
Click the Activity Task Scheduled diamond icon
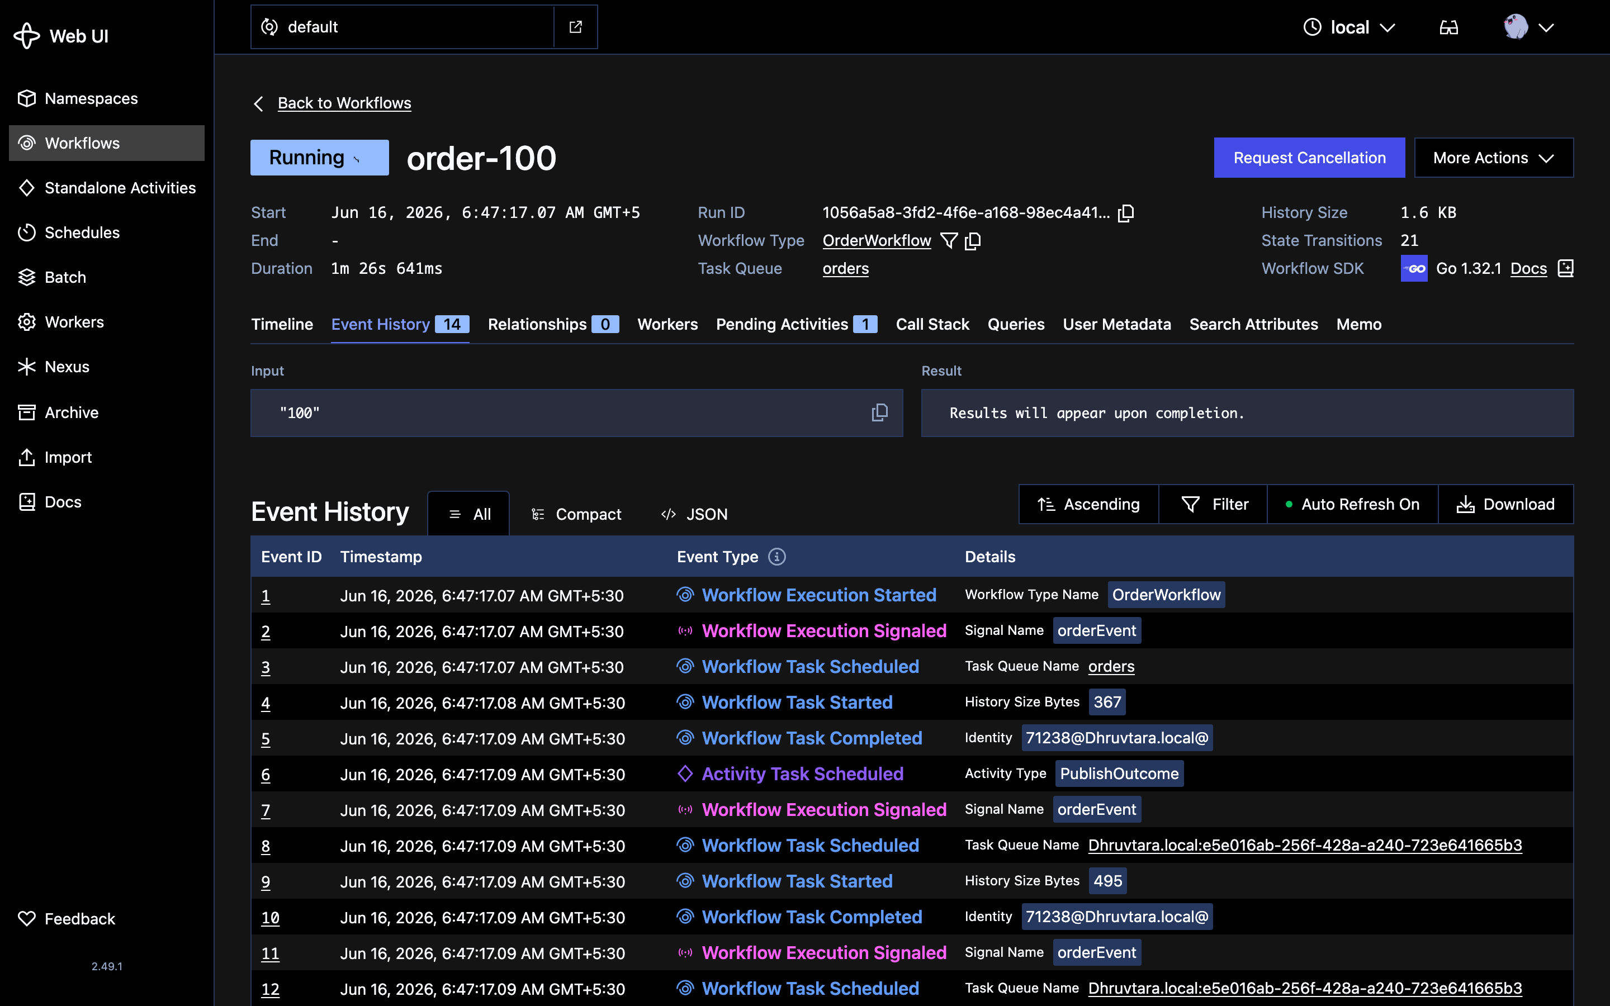[685, 774]
